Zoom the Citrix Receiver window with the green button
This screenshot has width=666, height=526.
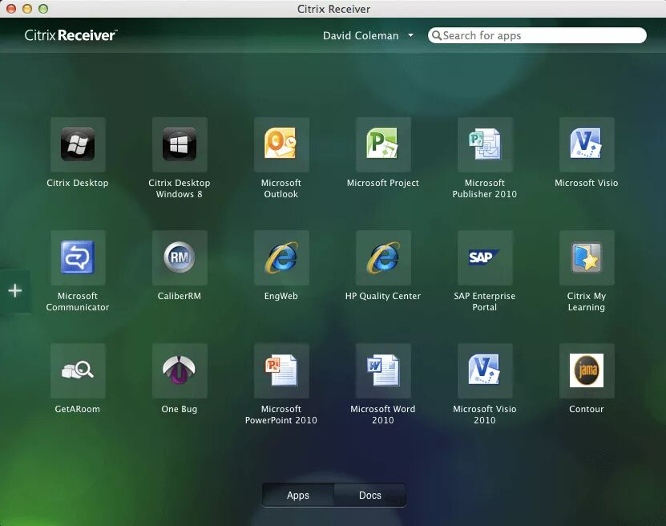(43, 9)
